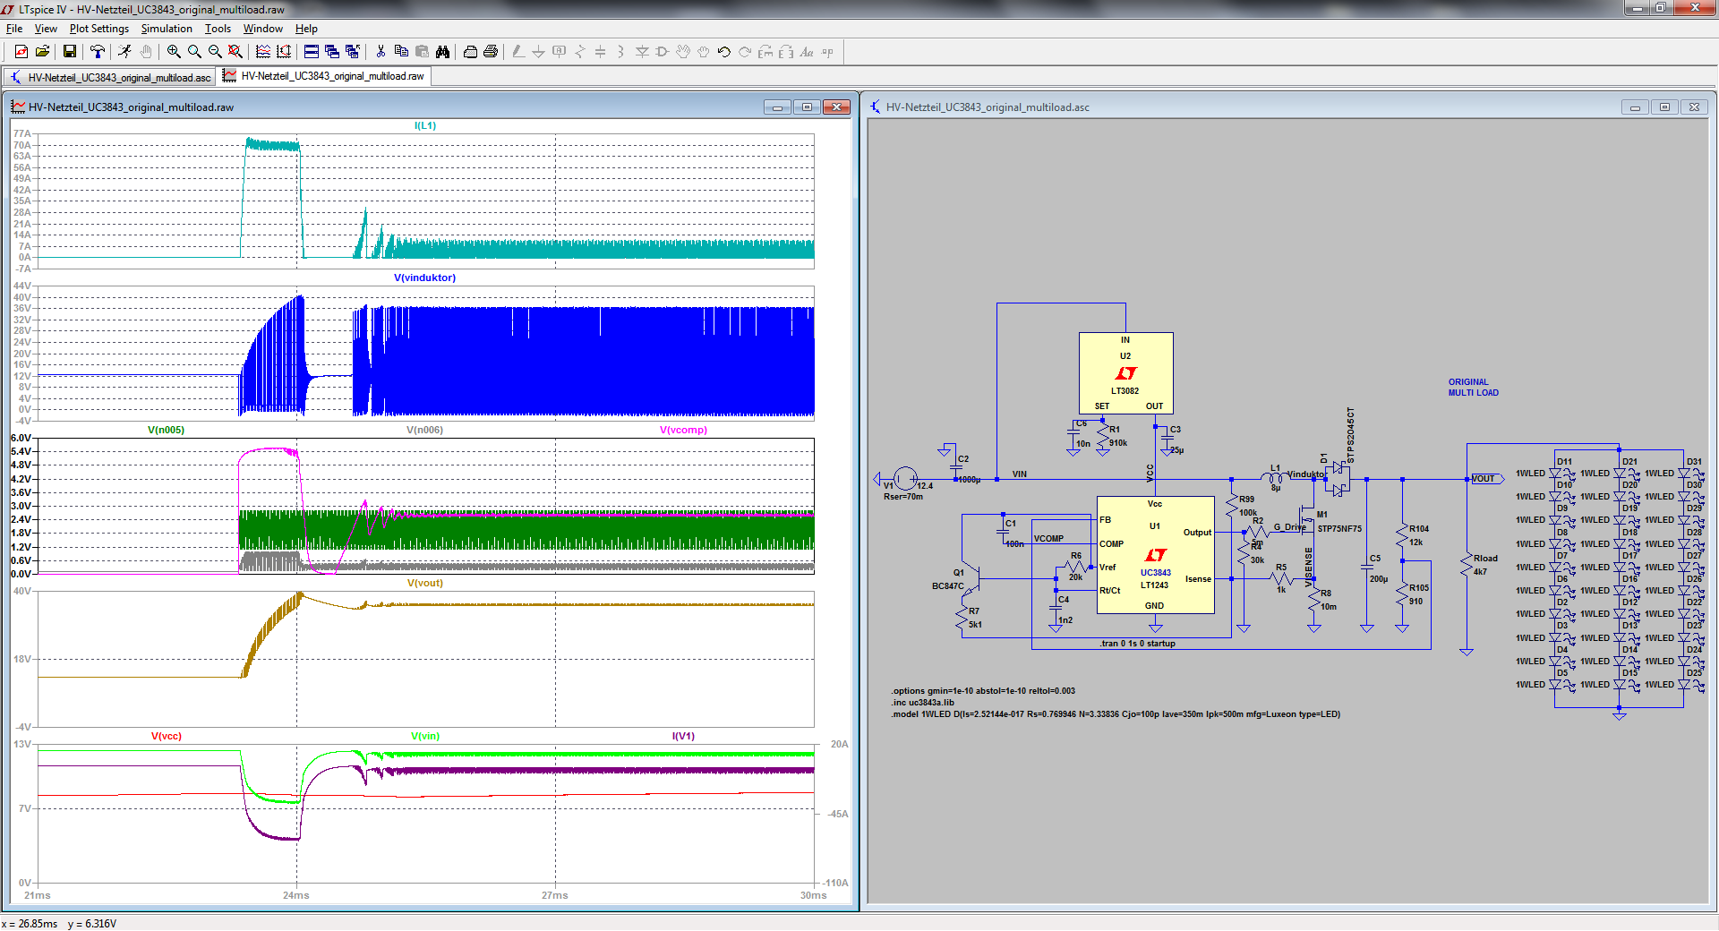Click the Redo arrow icon
The width and height of the screenshot is (1719, 931).
click(745, 52)
